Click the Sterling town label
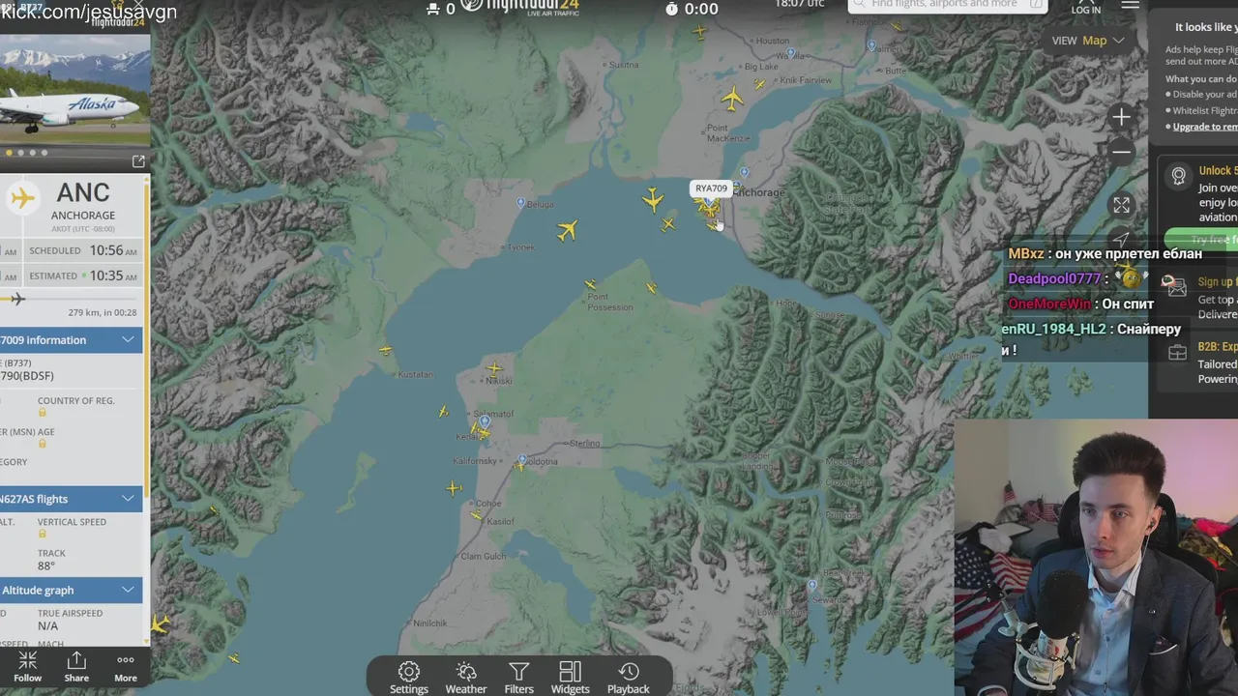The height and width of the screenshot is (696, 1238). [584, 444]
